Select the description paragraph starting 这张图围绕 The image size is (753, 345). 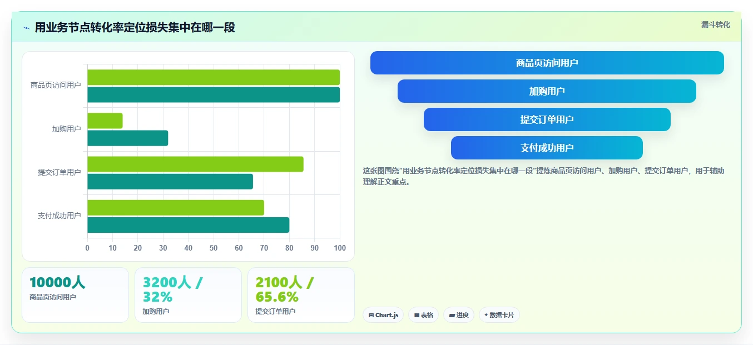point(543,176)
